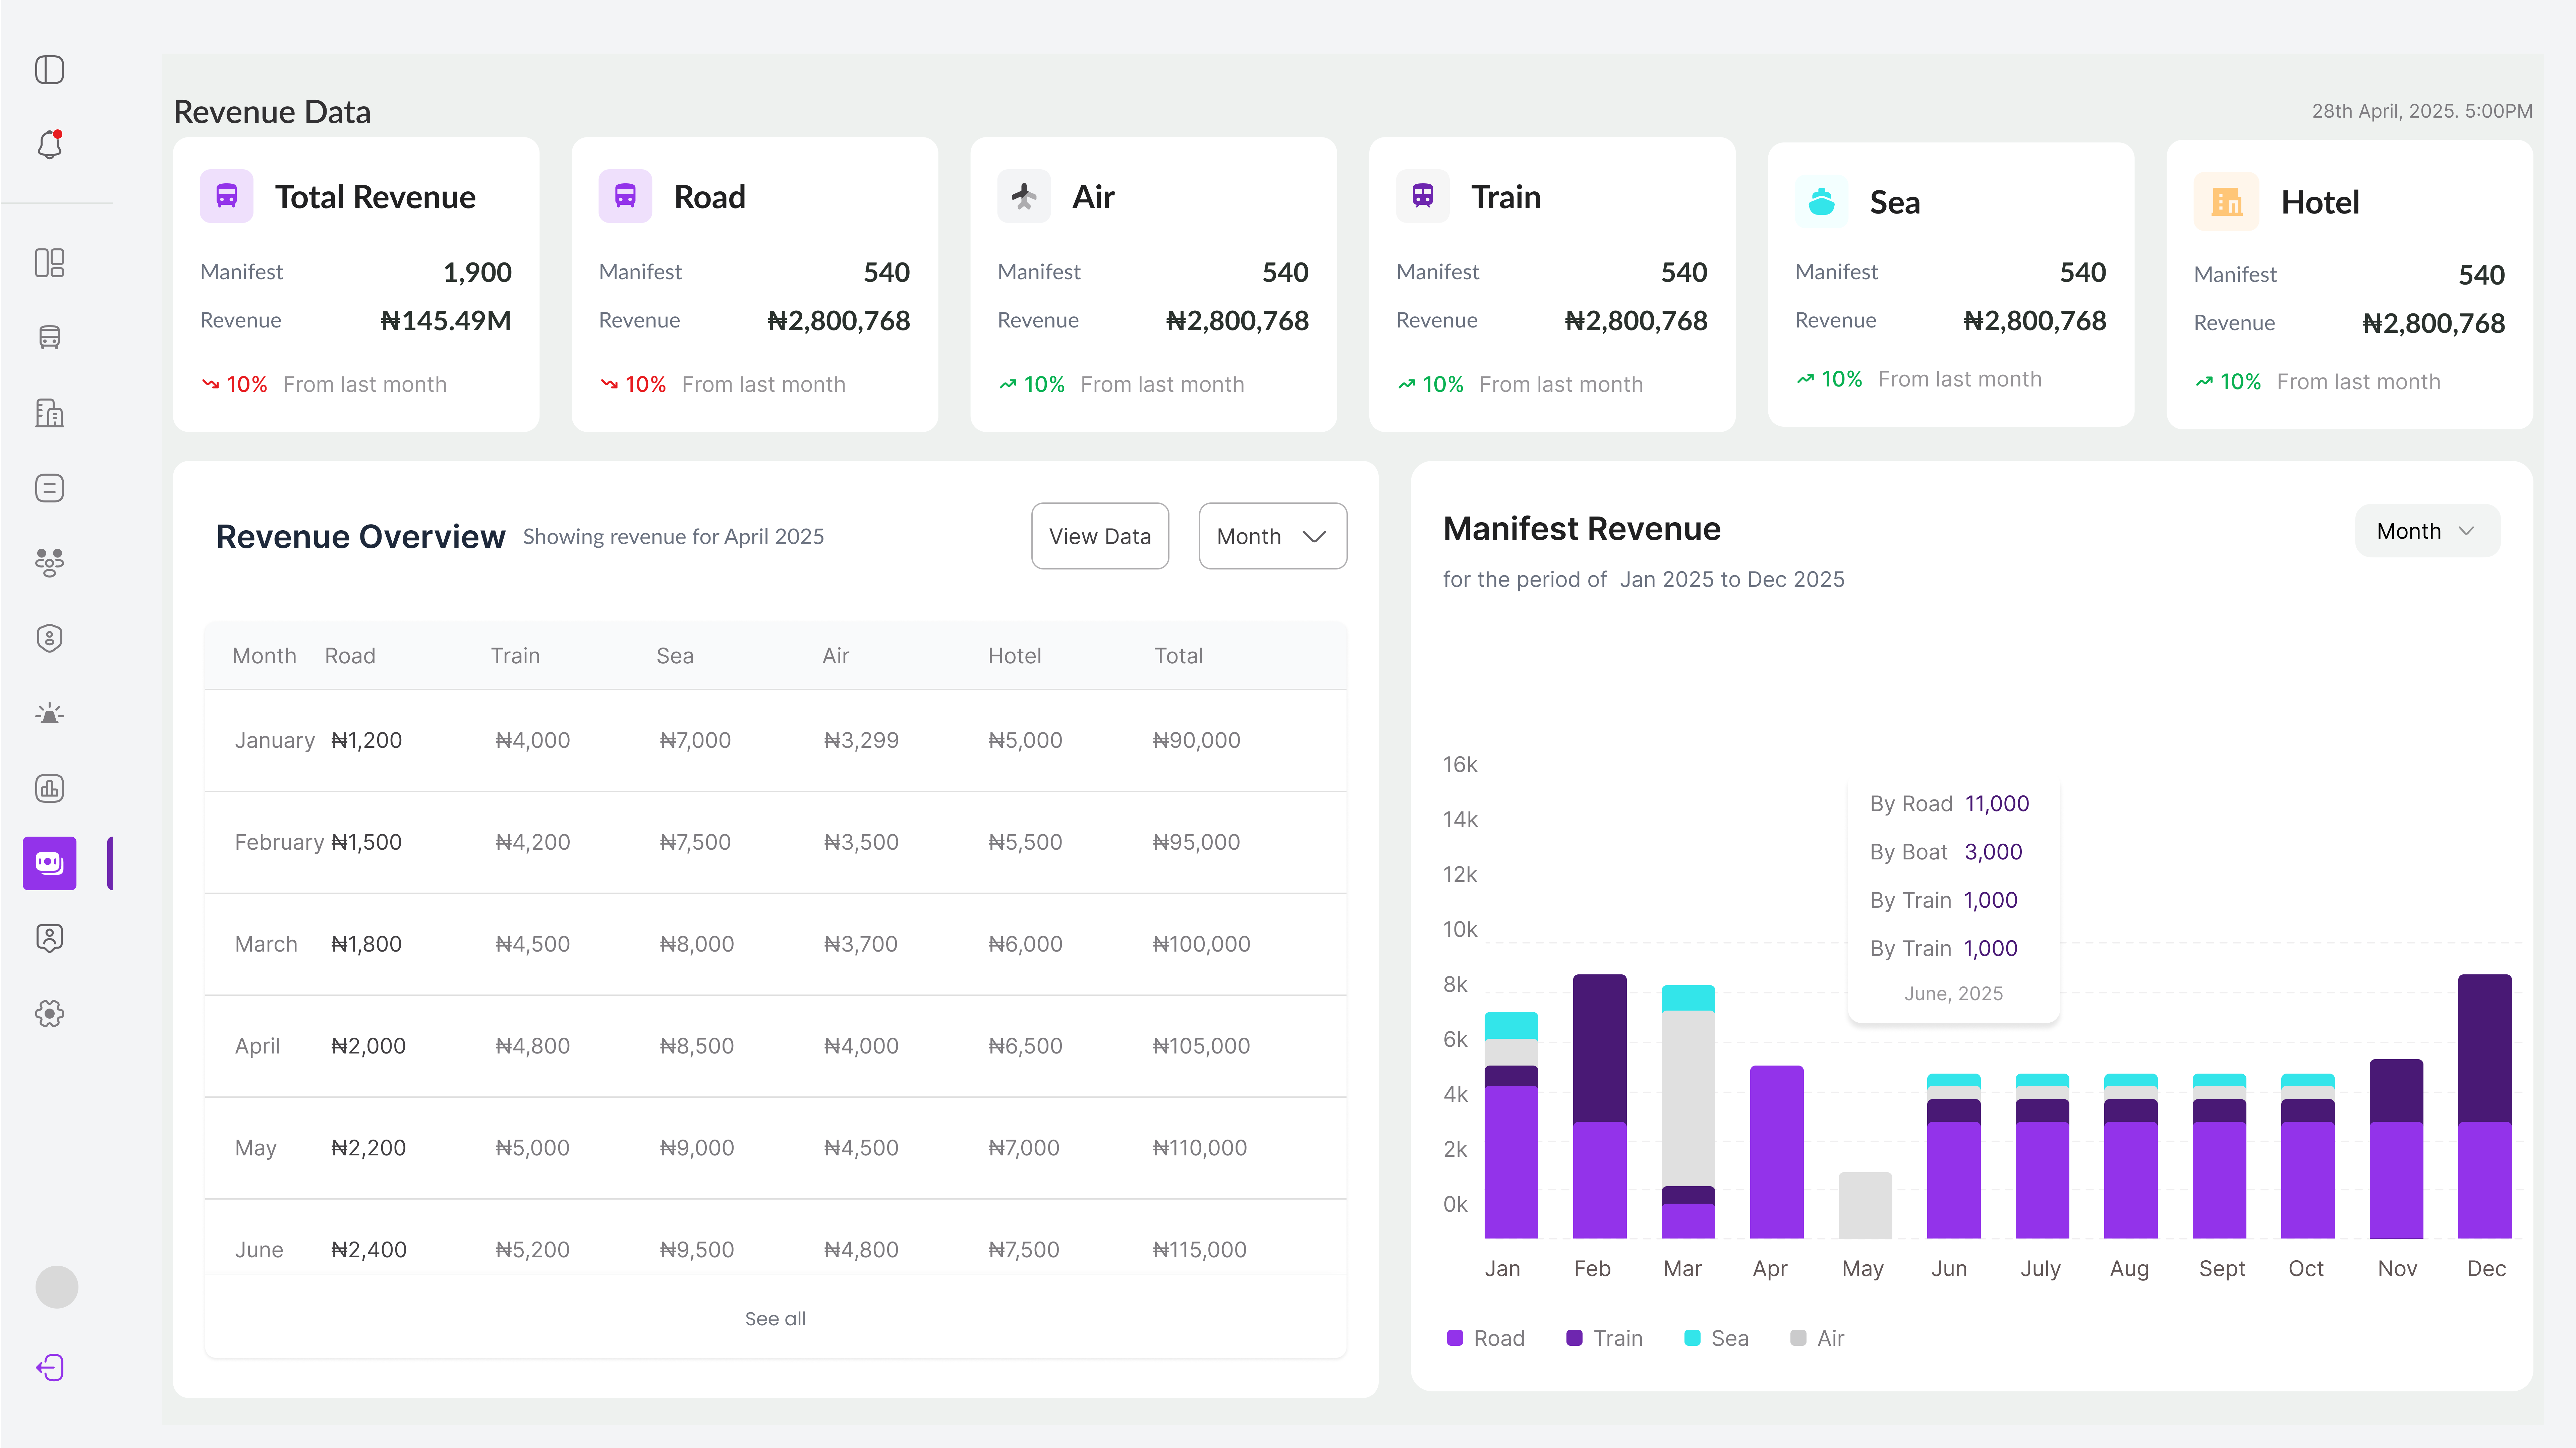
Task: Open the list document icon in sidebar
Action: pos(49,488)
